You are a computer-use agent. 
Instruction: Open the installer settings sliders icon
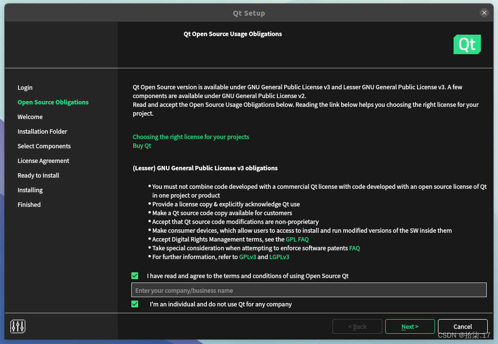click(x=18, y=326)
